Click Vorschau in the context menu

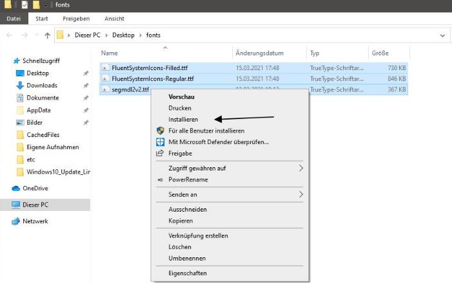pyautogui.click(x=181, y=97)
